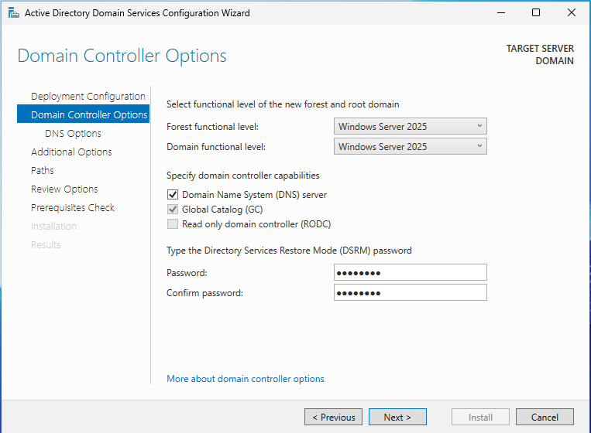Jump to Additional Options step
Viewport: 591px width, 433px height.
tap(71, 152)
